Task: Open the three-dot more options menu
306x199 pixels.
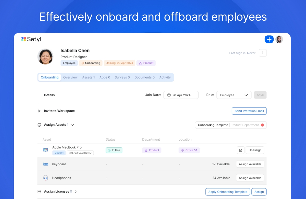Action: [263, 53]
